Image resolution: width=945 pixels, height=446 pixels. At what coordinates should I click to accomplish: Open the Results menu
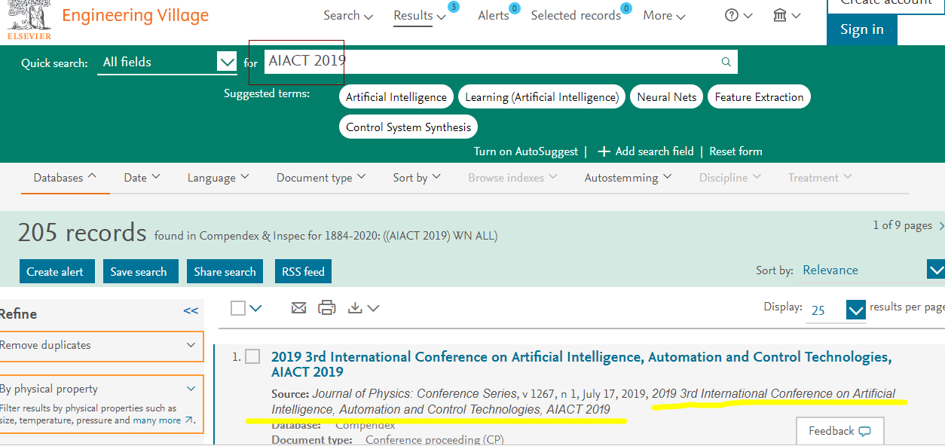(420, 16)
